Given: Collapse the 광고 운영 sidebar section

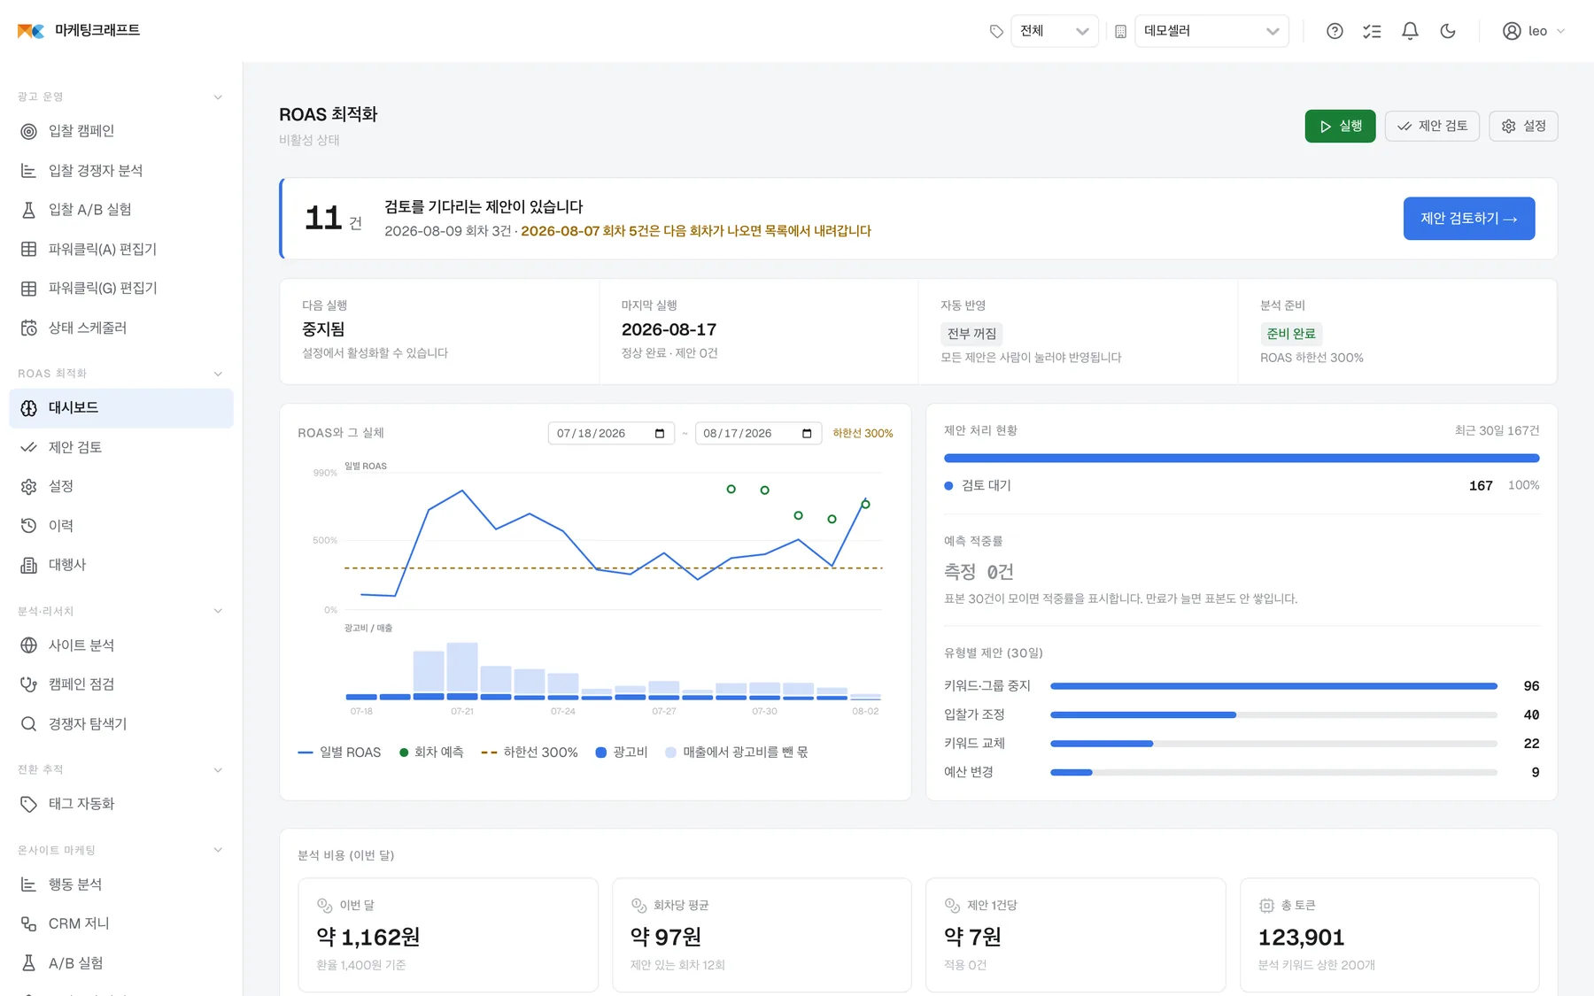Looking at the screenshot, I should pyautogui.click(x=218, y=97).
